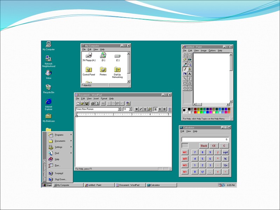Choose the Airbrush tool in Paint
The height and width of the screenshot is (210, 280).
pyautogui.click(x=185, y=74)
